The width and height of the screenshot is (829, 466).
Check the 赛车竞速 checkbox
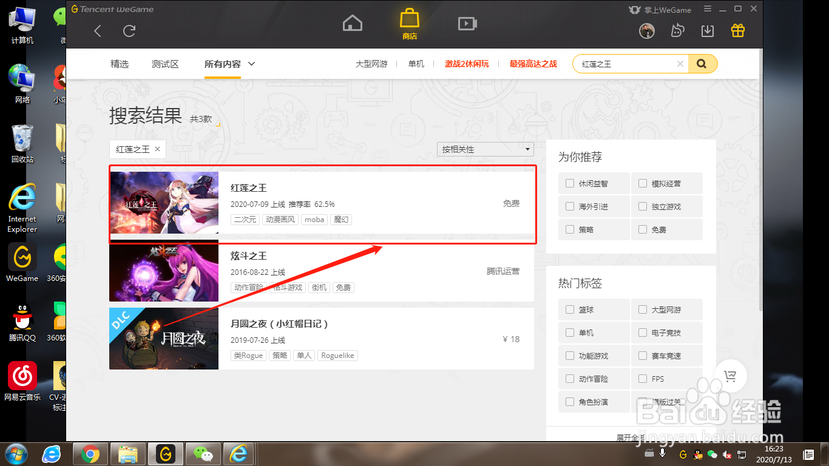[642, 356]
